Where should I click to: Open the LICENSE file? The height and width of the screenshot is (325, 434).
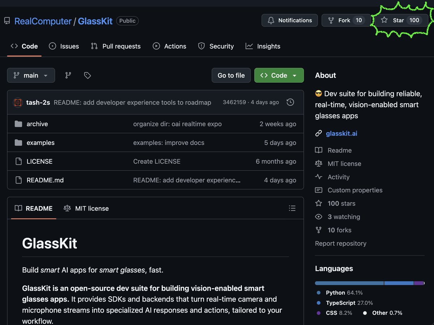click(x=39, y=162)
